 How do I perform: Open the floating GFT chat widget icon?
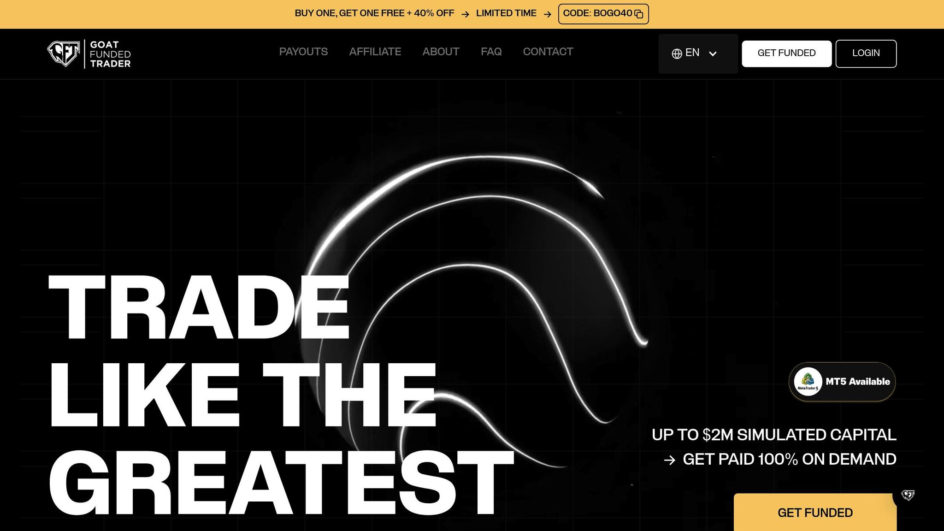pos(908,495)
